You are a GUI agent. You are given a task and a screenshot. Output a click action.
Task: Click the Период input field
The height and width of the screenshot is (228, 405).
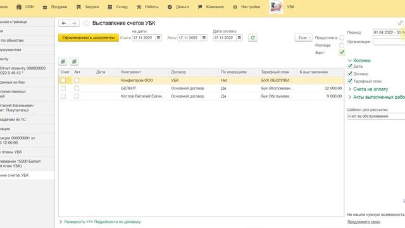(389, 32)
